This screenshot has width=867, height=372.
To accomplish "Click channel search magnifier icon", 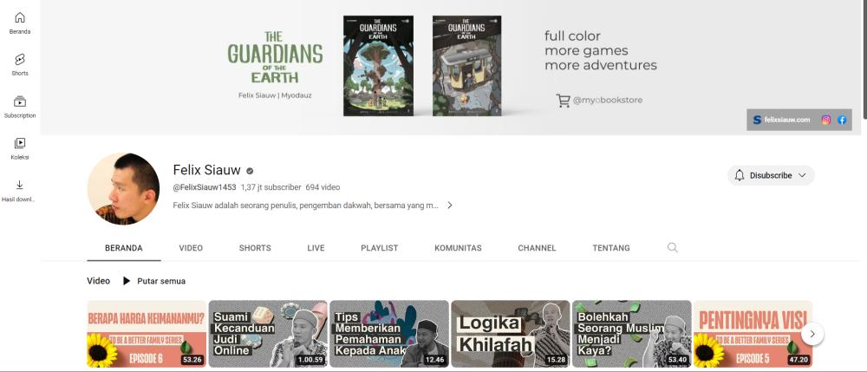I will [x=673, y=248].
